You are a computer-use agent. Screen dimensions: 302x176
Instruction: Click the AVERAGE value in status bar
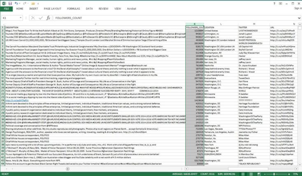185,174
